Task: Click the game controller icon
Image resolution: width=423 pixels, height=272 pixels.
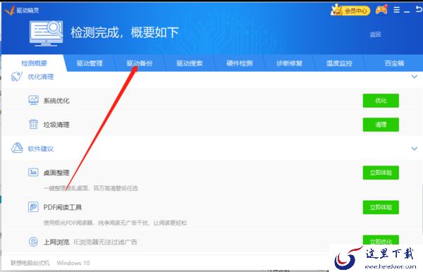Action: point(381,10)
